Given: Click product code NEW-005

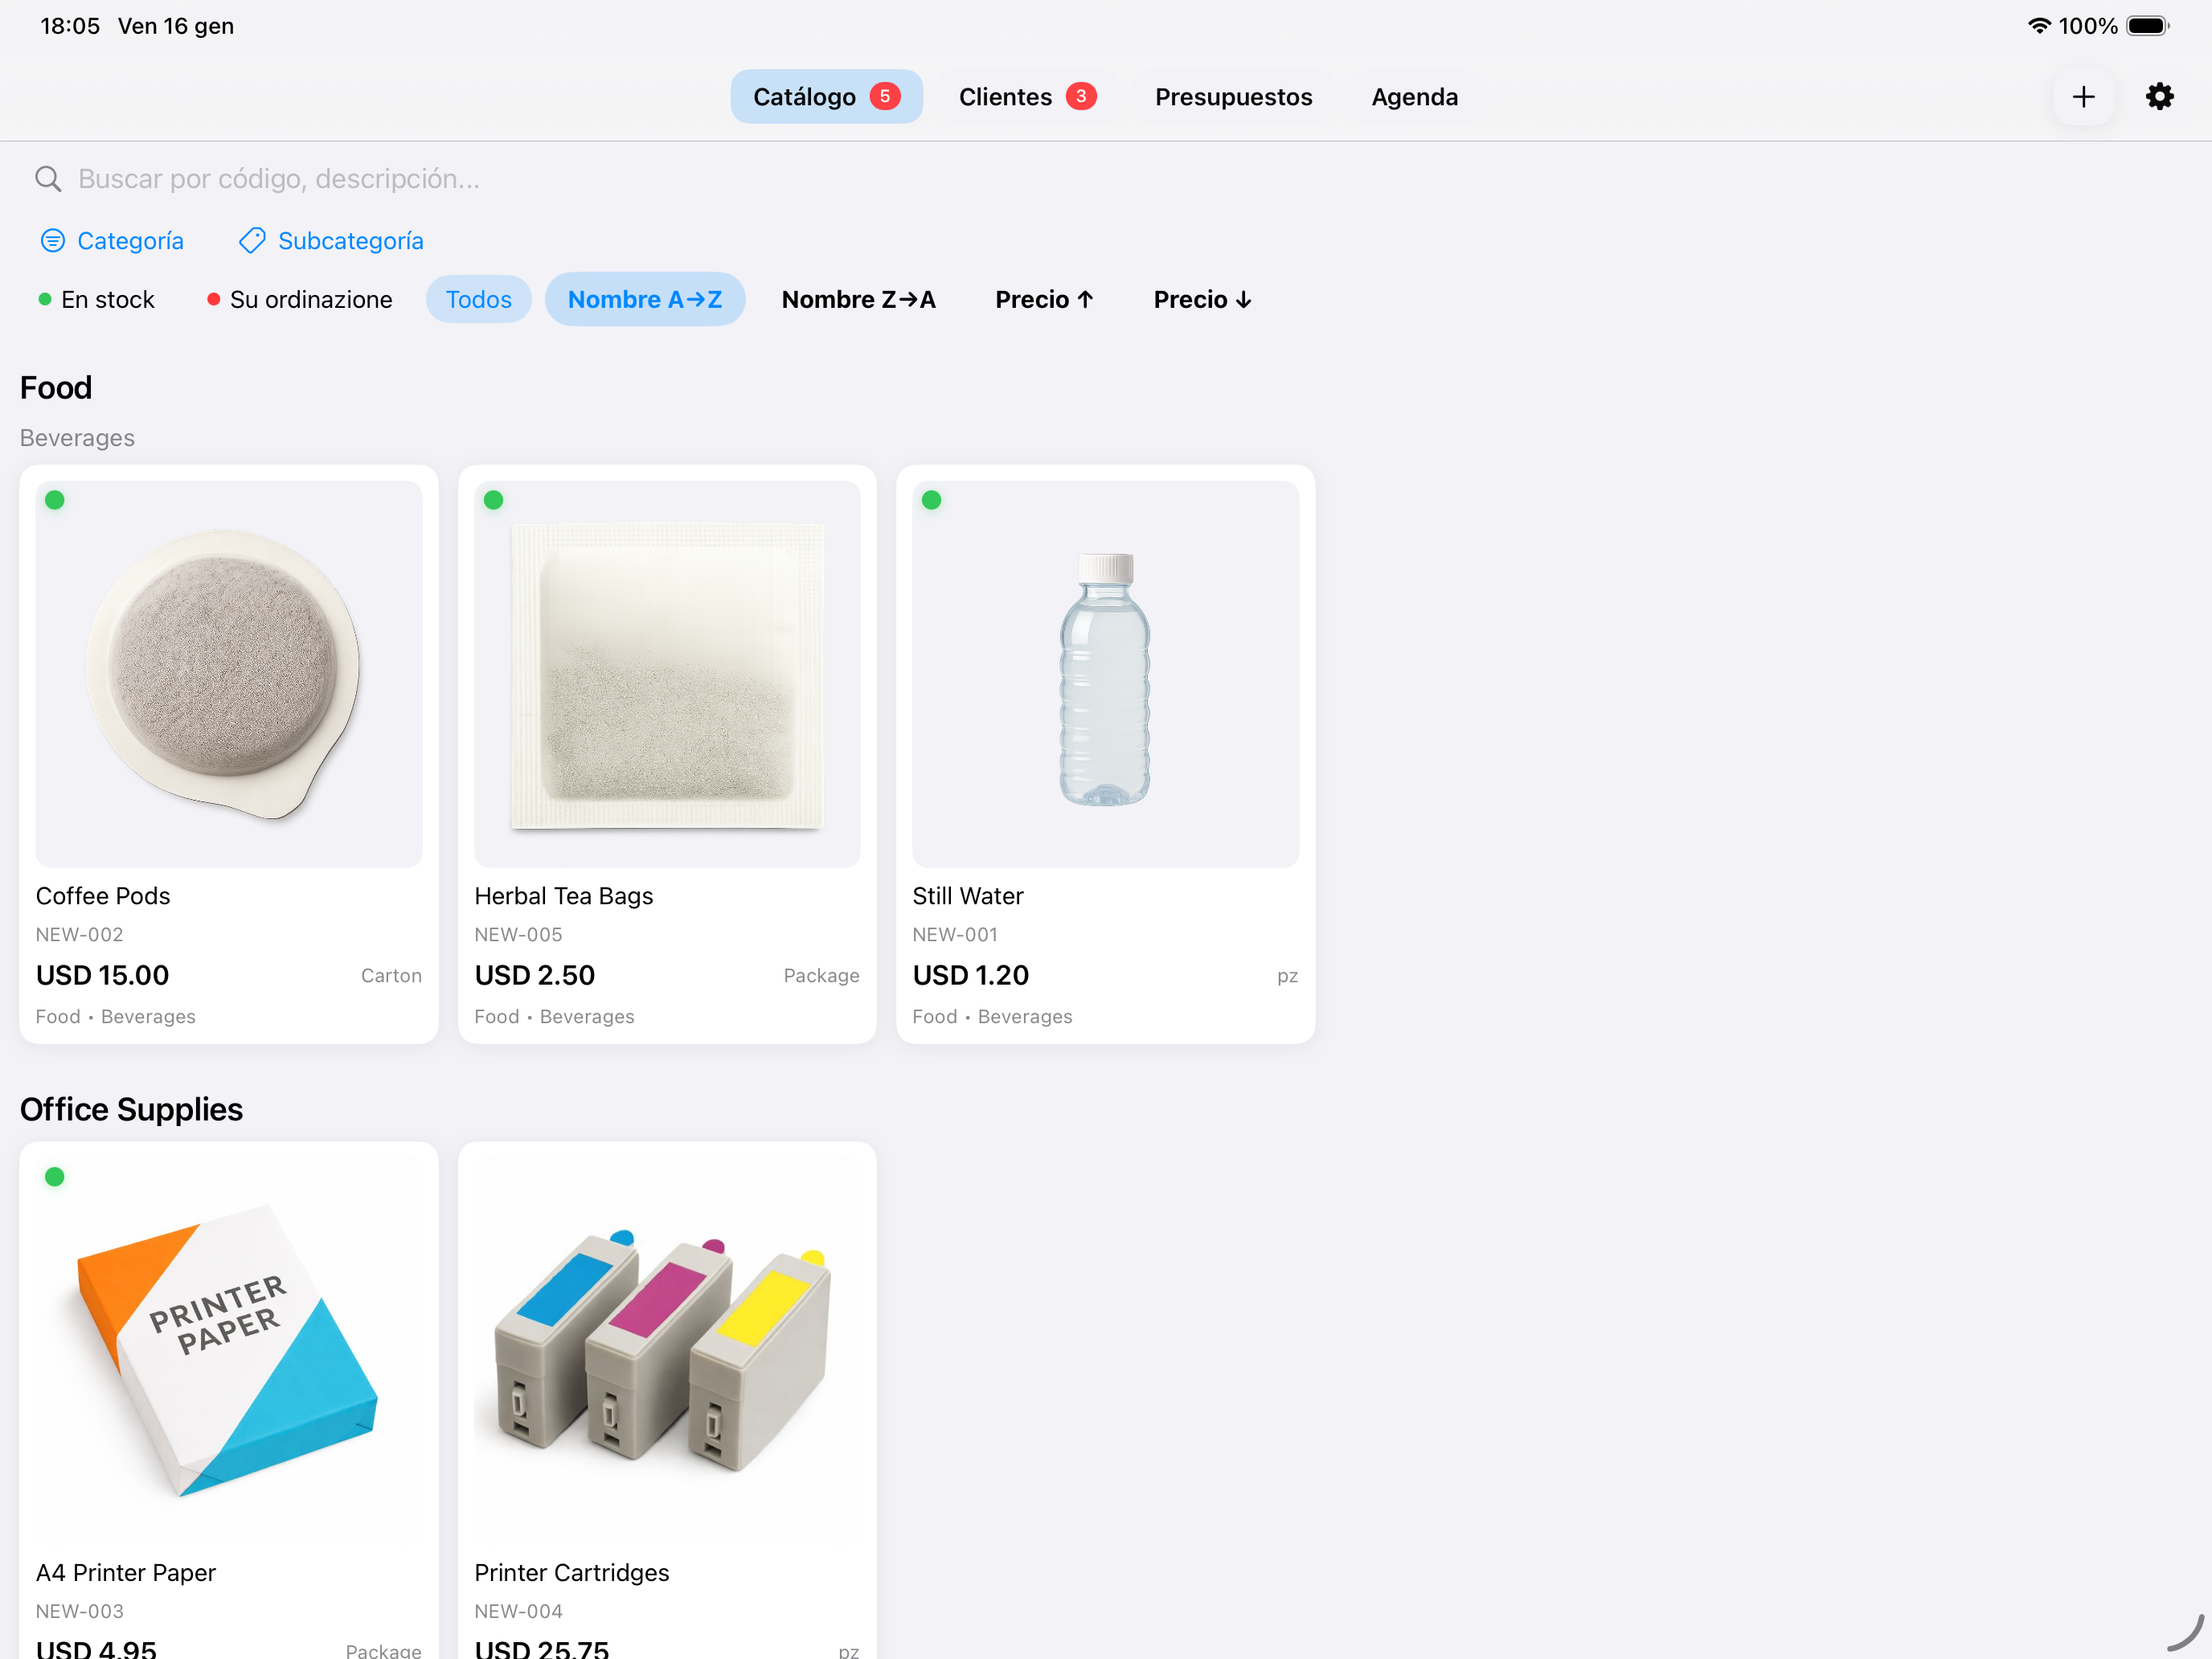Looking at the screenshot, I should pos(518,934).
